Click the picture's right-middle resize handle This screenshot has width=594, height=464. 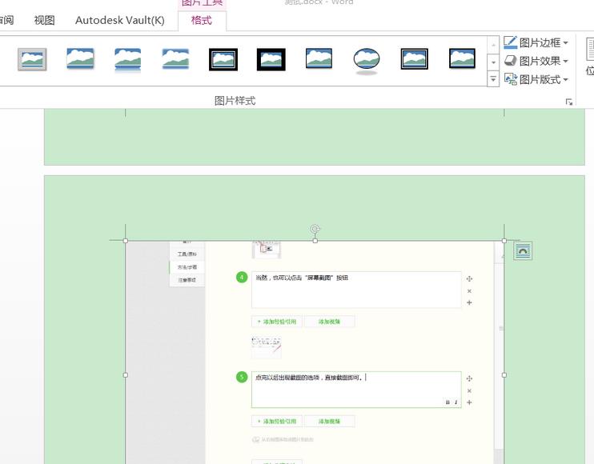tap(504, 374)
